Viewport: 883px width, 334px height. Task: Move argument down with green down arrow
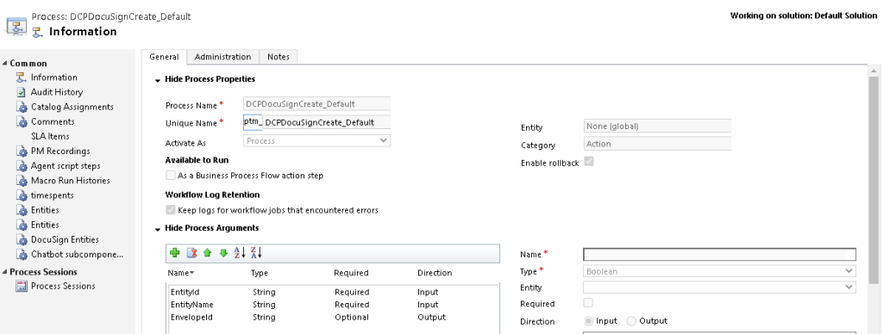click(223, 253)
